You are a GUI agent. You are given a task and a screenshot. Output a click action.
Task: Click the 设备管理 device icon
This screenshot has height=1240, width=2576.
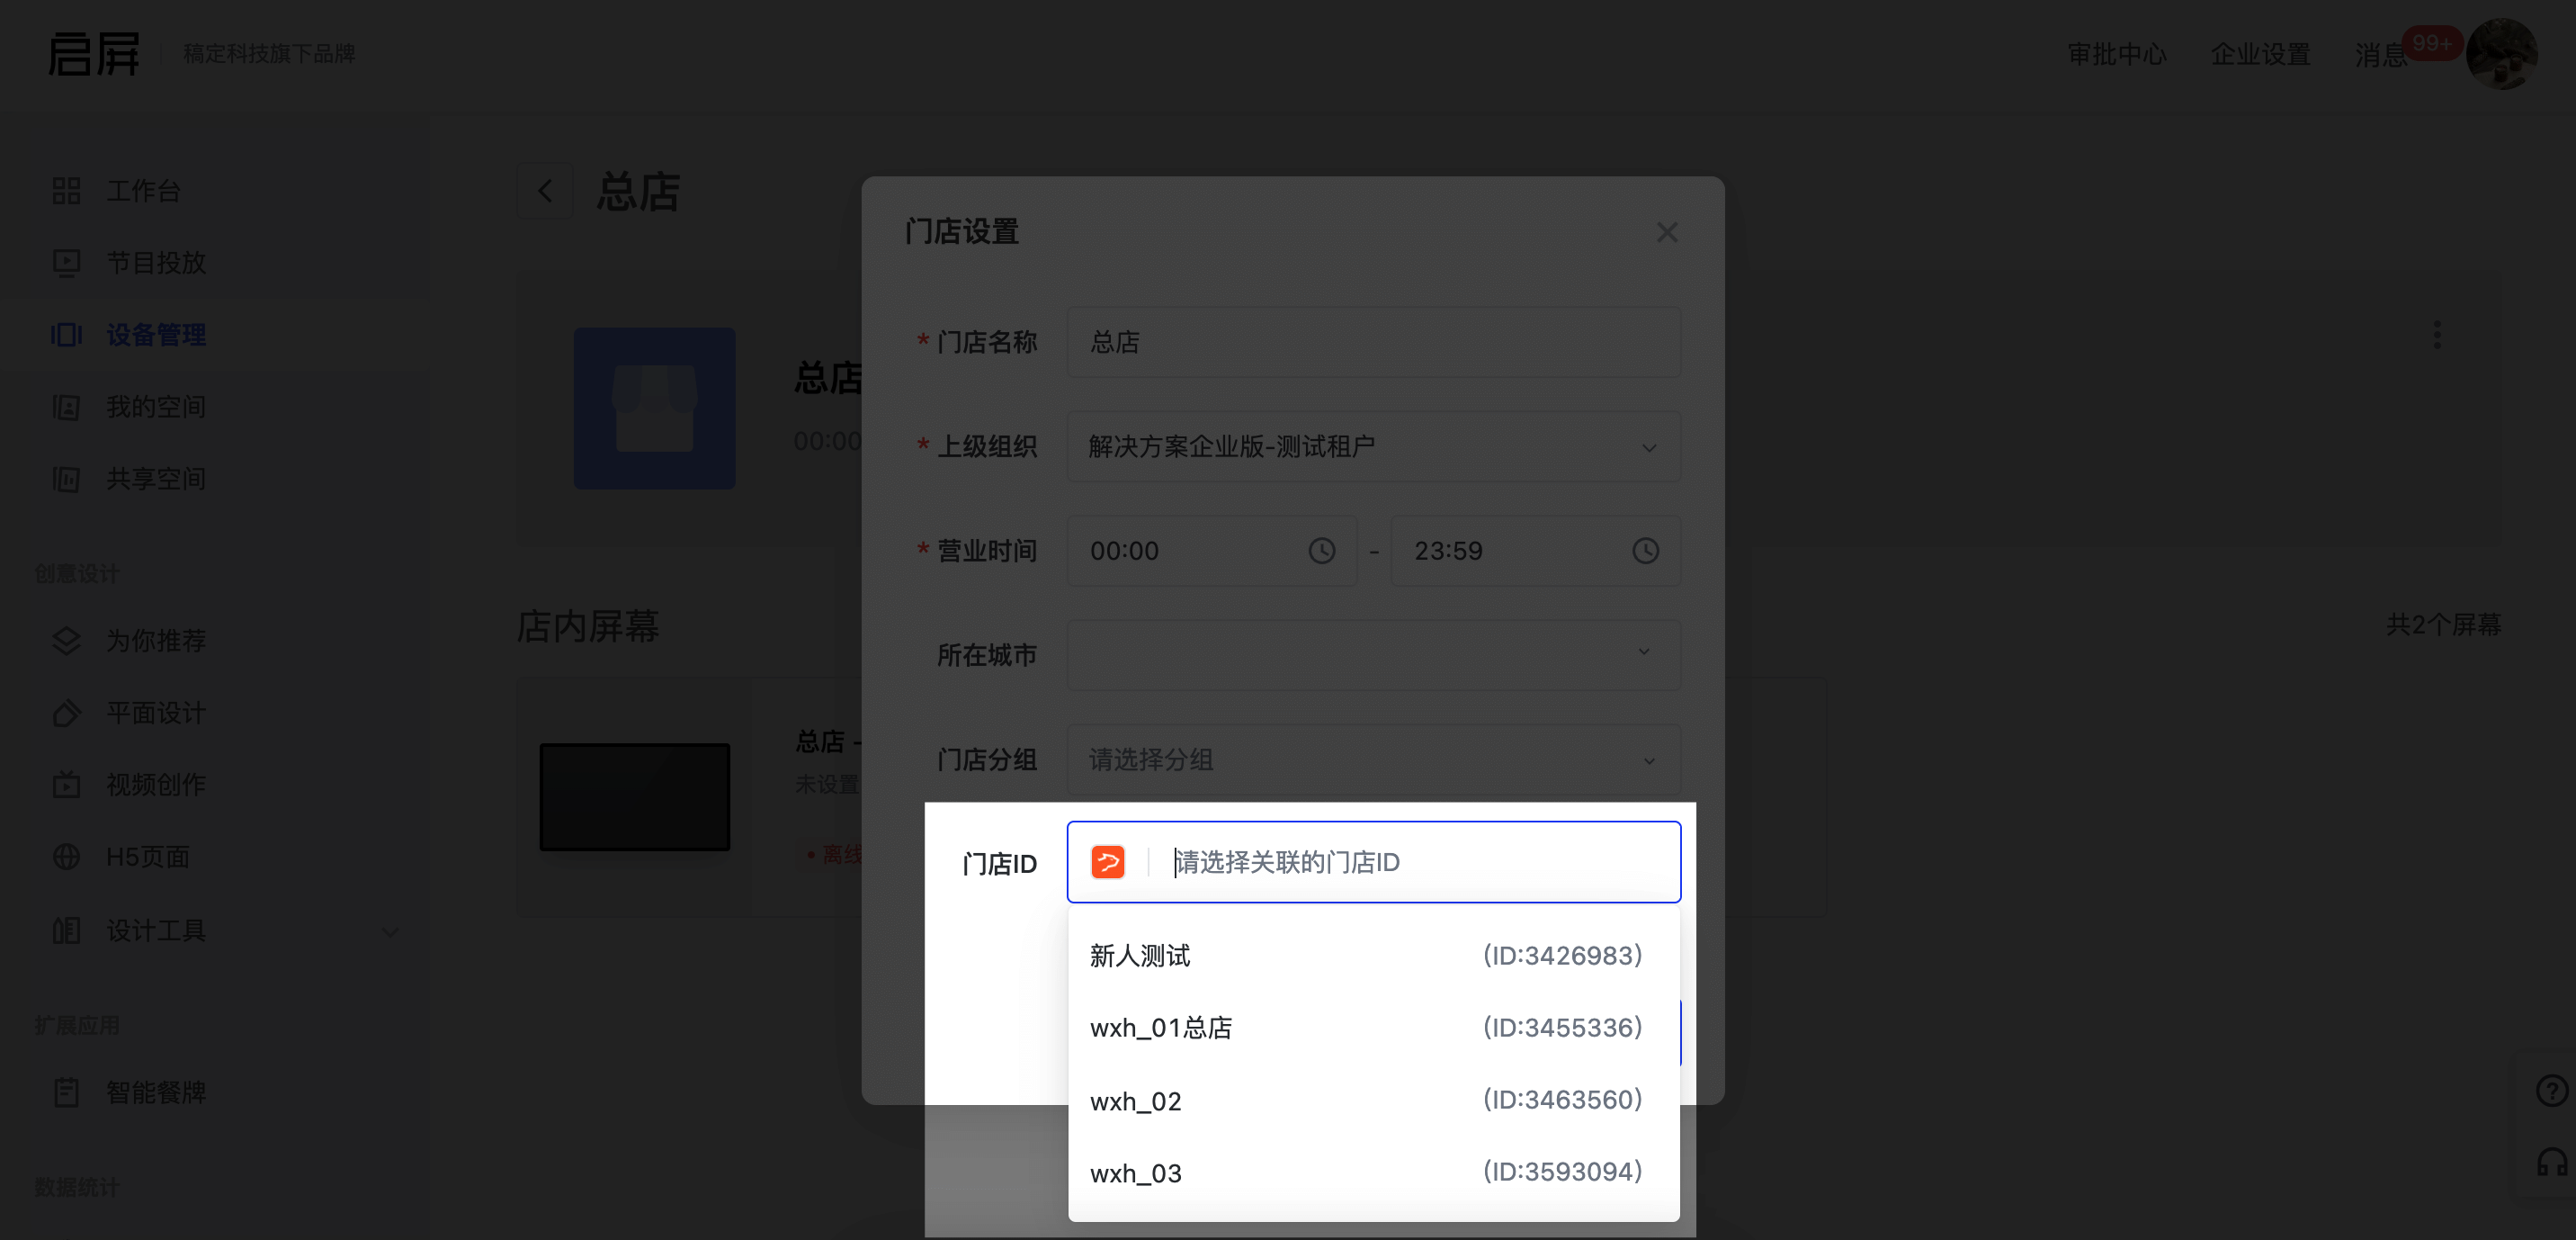click(x=66, y=336)
